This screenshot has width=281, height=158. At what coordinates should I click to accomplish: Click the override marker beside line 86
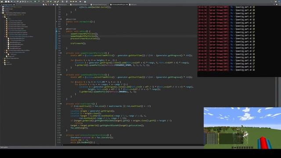[57, 31]
